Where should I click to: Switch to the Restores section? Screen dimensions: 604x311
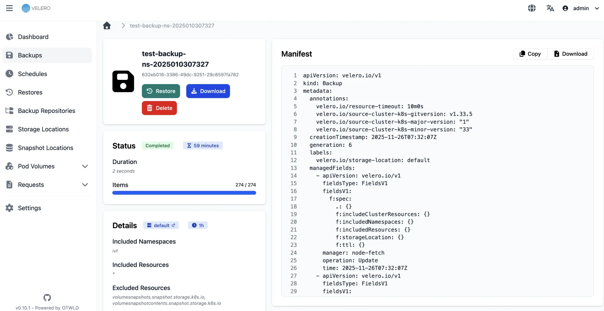point(30,92)
